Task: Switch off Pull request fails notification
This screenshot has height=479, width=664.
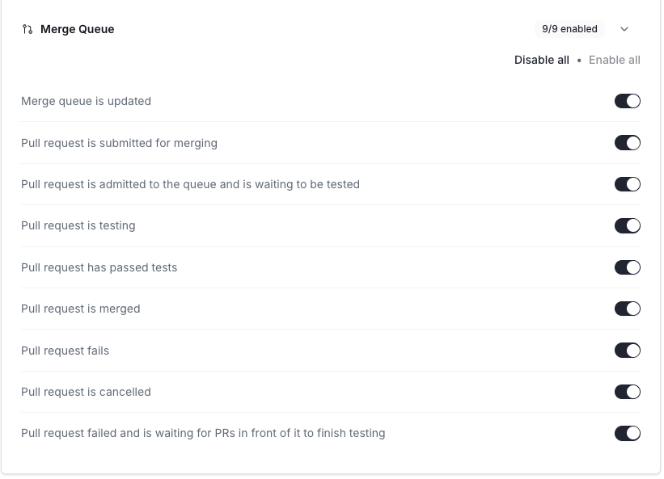Action: coord(628,351)
